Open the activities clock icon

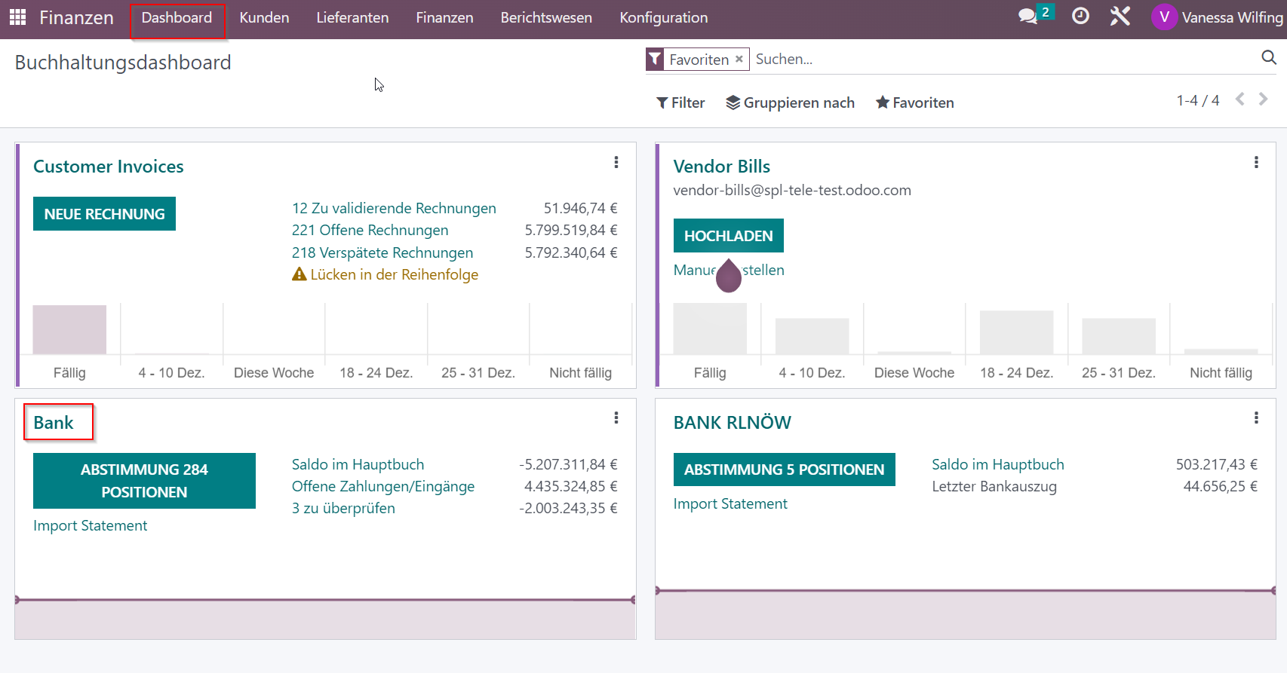click(x=1080, y=16)
